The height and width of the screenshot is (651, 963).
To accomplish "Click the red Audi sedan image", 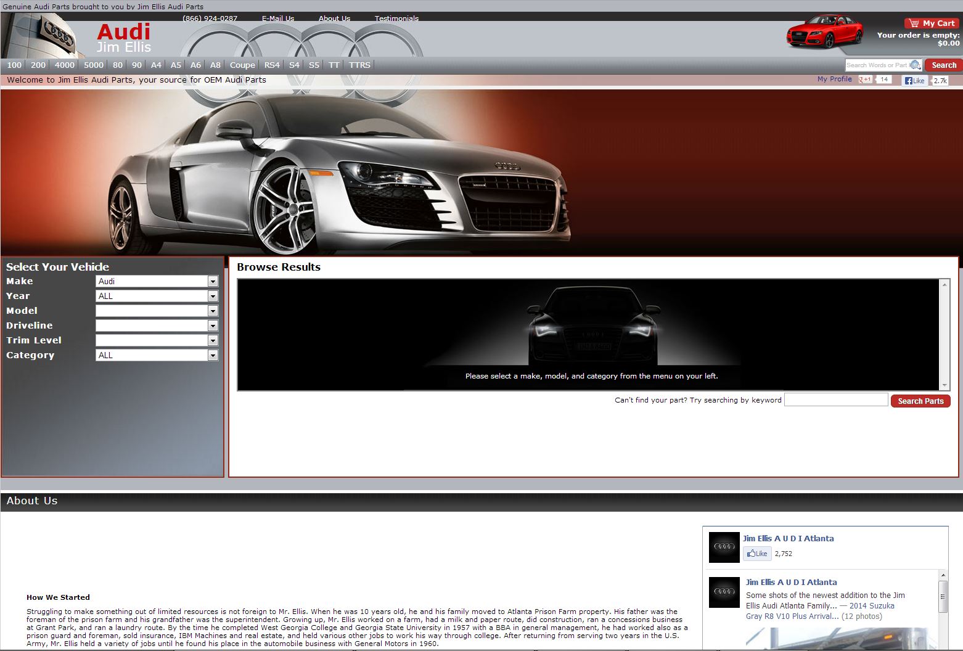I will click(x=824, y=32).
